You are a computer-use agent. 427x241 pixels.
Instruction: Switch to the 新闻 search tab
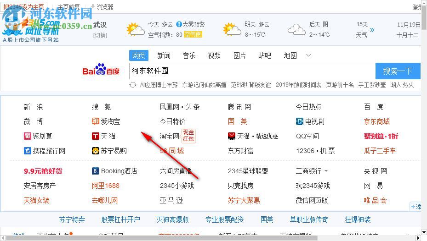164,55
